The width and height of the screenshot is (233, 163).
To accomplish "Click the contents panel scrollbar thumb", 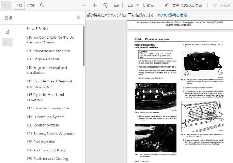I will click(x=84, y=46).
